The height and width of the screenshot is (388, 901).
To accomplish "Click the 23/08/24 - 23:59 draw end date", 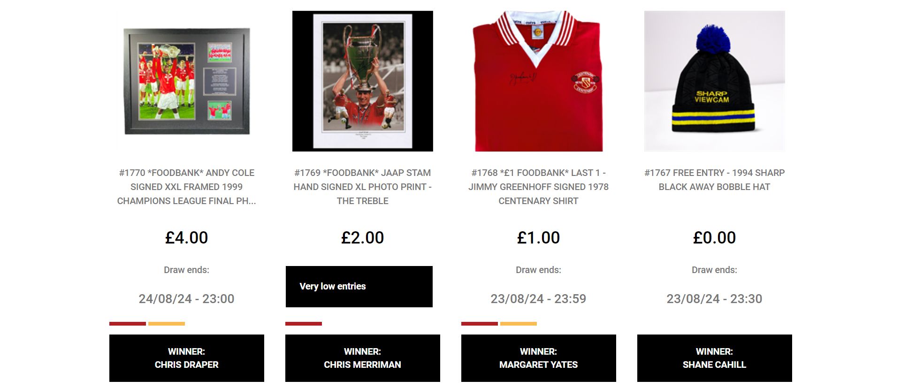I will pyautogui.click(x=539, y=299).
